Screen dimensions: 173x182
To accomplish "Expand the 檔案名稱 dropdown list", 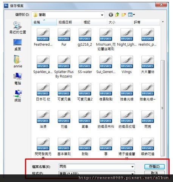I will [x=132, y=167].
